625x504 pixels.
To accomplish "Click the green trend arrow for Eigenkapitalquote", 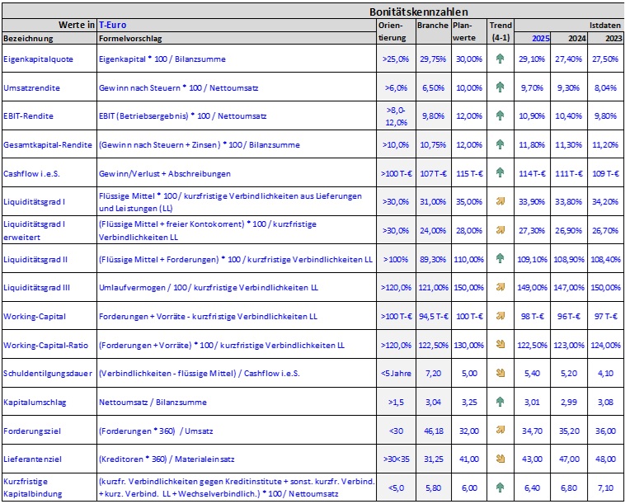I will pyautogui.click(x=500, y=59).
